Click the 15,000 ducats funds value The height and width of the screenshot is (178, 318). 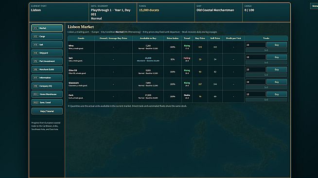[x=149, y=10]
